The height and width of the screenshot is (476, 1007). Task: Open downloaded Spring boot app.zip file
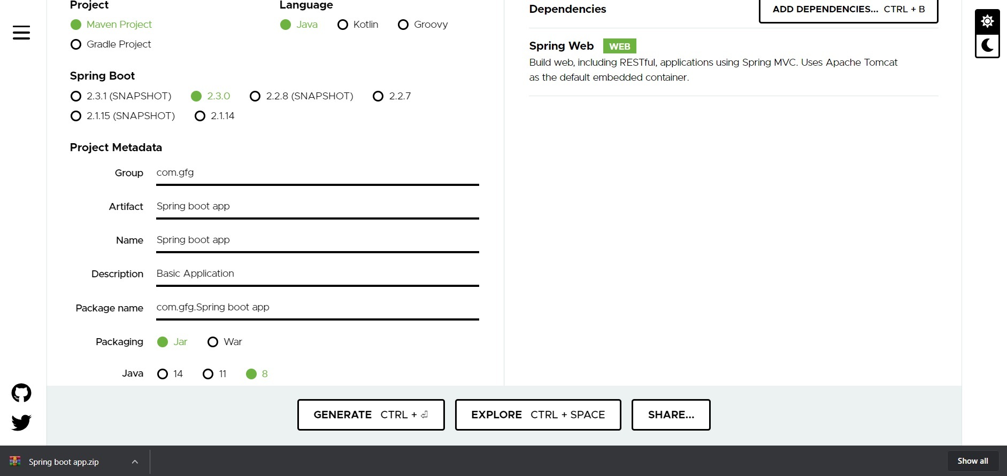tap(64, 462)
